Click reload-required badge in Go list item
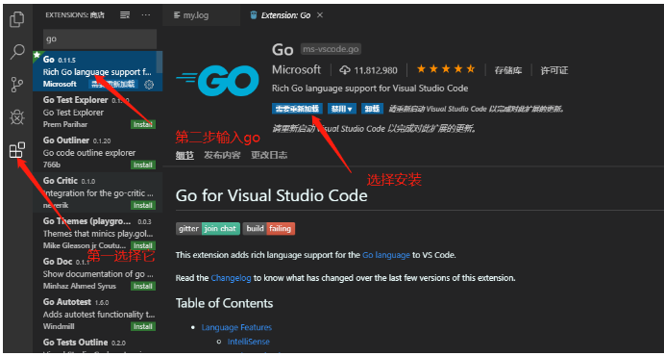The width and height of the screenshot is (664, 356). click(x=113, y=84)
